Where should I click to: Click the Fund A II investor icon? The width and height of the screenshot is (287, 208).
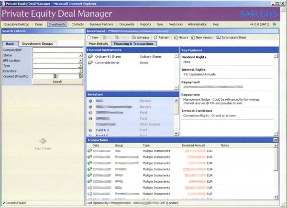pos(90,130)
